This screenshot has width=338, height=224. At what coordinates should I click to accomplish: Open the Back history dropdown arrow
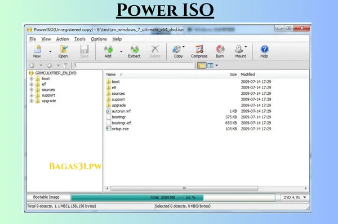[x=41, y=65]
